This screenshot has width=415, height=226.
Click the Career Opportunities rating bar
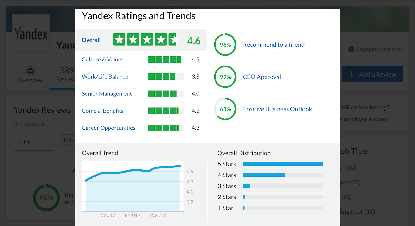166,128
